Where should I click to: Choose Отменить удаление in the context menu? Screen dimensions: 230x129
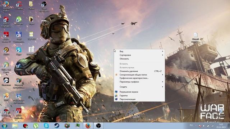(x=139, y=71)
